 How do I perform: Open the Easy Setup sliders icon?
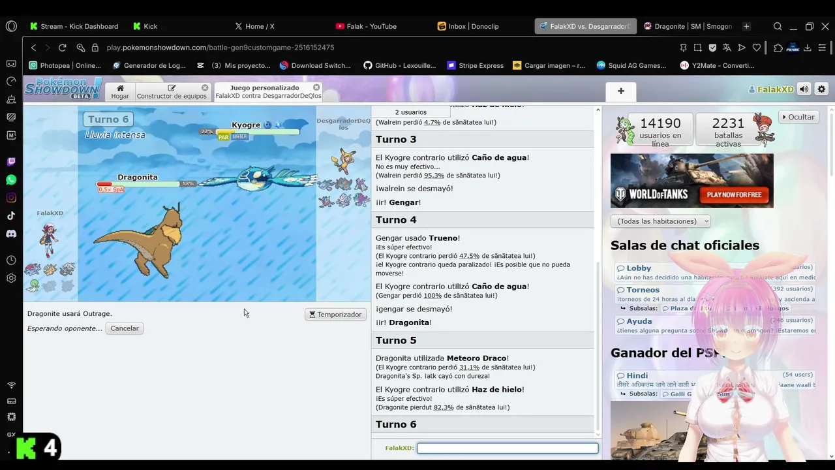[x=822, y=48]
